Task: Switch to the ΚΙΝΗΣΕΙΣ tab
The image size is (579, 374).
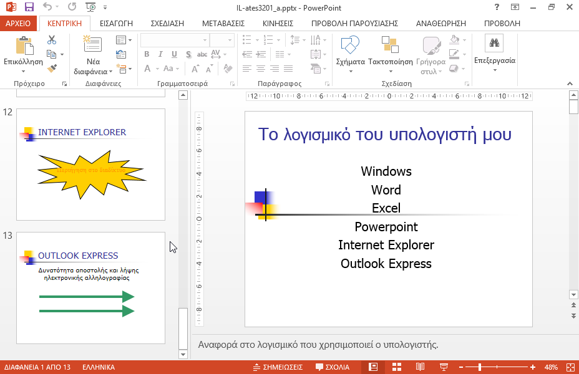Action: coord(278,23)
